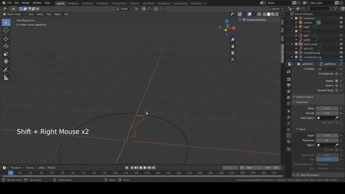
Task: Toggle the Path Animation checkbox
Action: [x=298, y=175]
